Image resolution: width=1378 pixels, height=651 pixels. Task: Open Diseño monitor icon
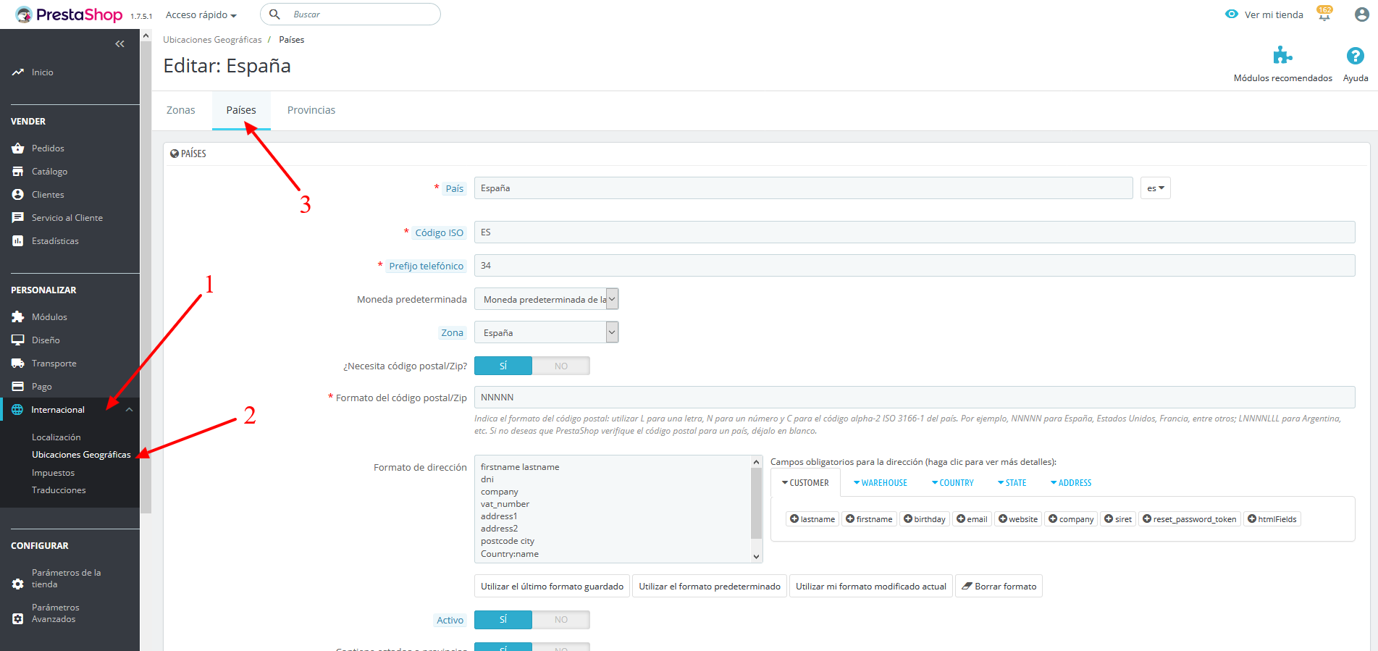tap(18, 340)
